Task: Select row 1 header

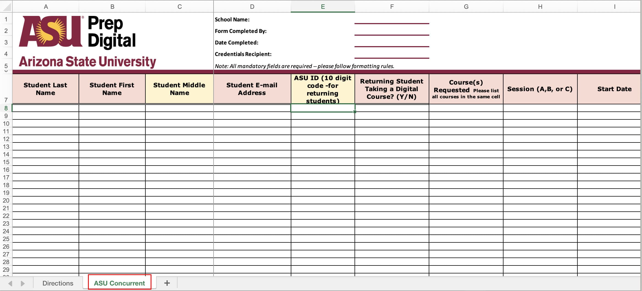Action: click(6, 19)
